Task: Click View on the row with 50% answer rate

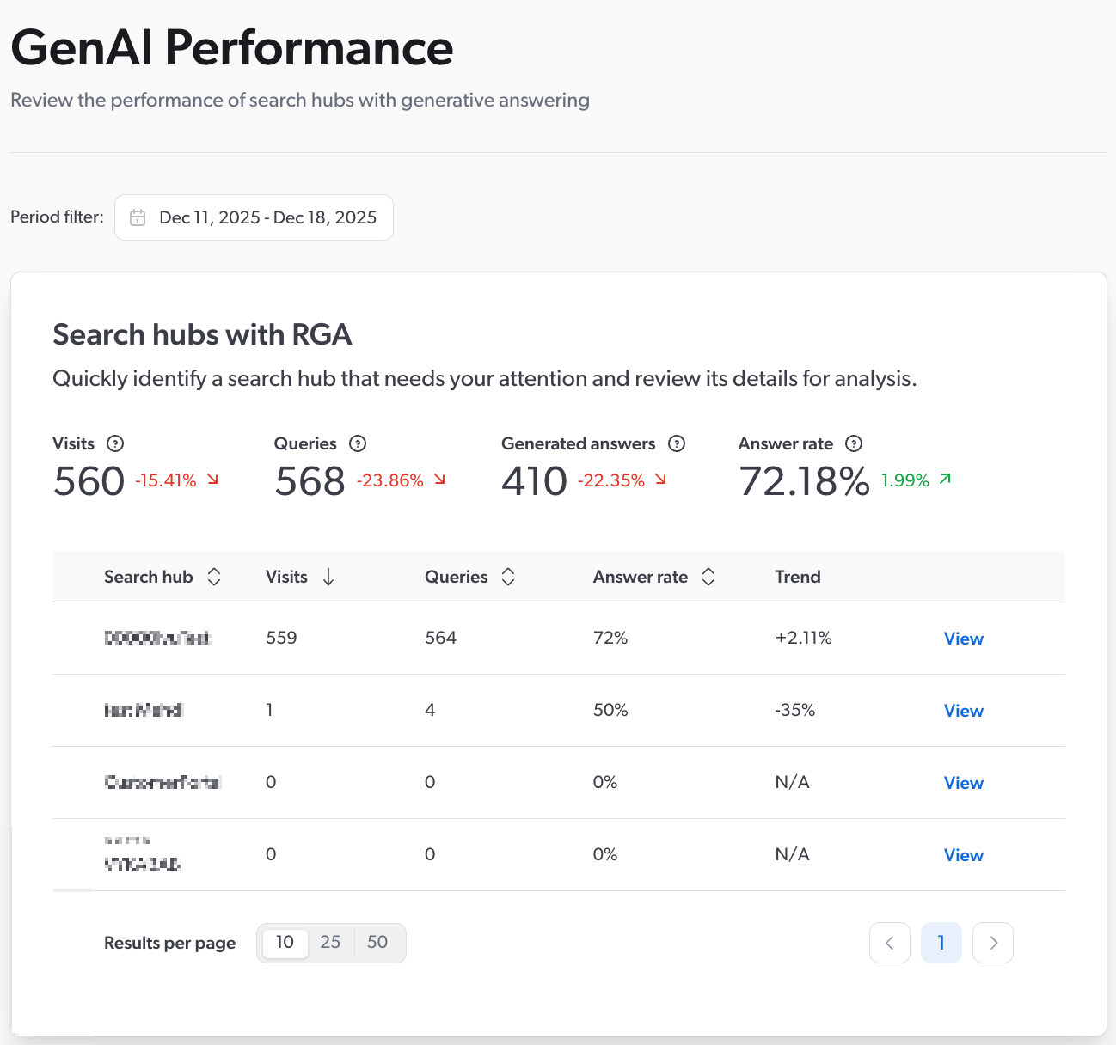Action: (963, 711)
